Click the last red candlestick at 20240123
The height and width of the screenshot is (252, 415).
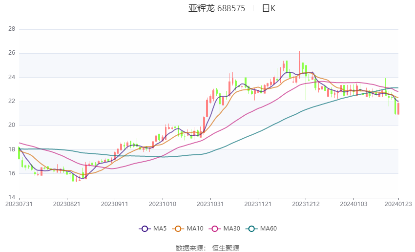(398, 109)
